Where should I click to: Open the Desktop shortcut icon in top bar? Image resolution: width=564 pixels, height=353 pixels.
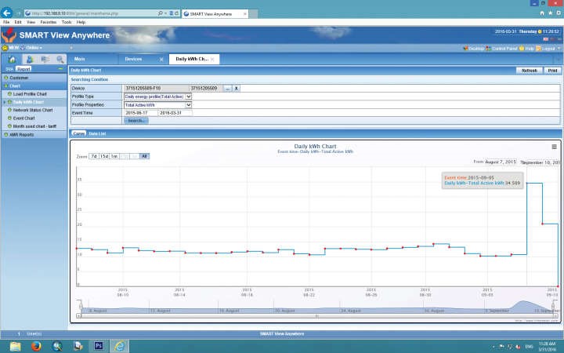[x=465, y=49]
